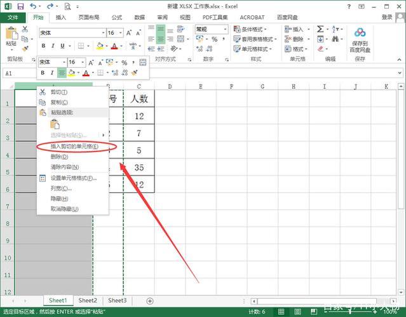Viewport: 406px width, 317px height.
Task: Switch to the Sheet2 tab
Action: coord(88,301)
